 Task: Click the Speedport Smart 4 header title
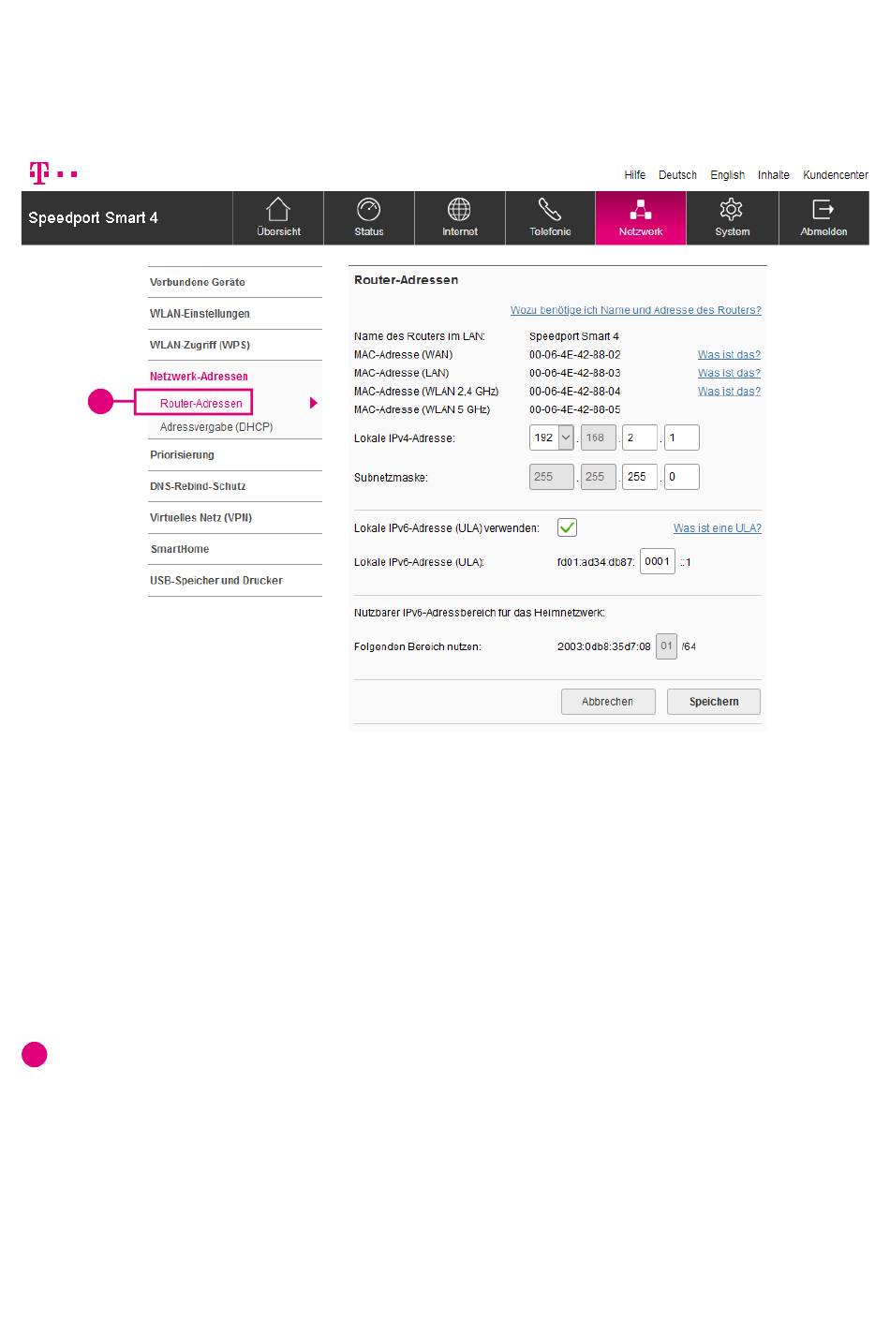pyautogui.click(x=93, y=218)
